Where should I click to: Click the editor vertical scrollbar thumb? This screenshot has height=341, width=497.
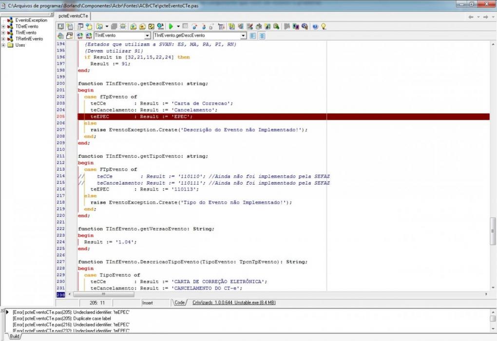(x=493, y=231)
